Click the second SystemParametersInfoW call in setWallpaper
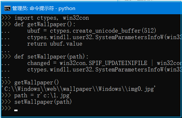 [129, 70]
